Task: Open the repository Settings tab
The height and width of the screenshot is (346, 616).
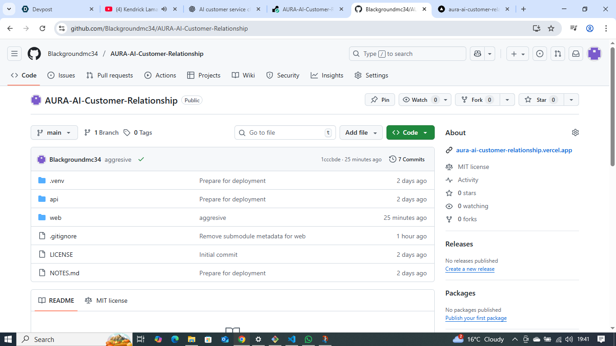Action: 371,75
